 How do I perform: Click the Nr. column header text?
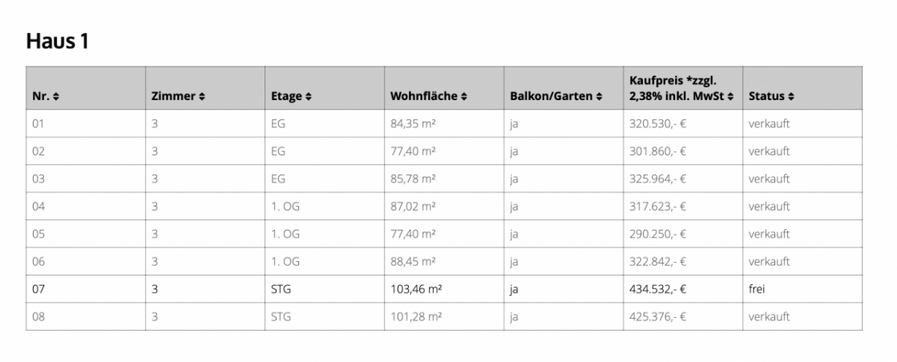pos(41,97)
